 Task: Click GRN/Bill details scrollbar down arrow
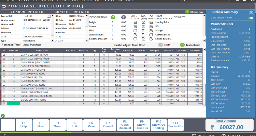(87, 41)
